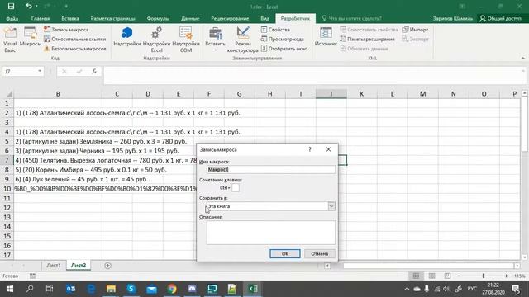Image resolution: width=529 pixels, height=297 pixels.
Task: Switch to the Главная tab
Action: coord(41,18)
